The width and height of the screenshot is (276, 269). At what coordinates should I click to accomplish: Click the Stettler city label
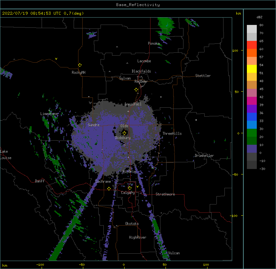pos(203,76)
